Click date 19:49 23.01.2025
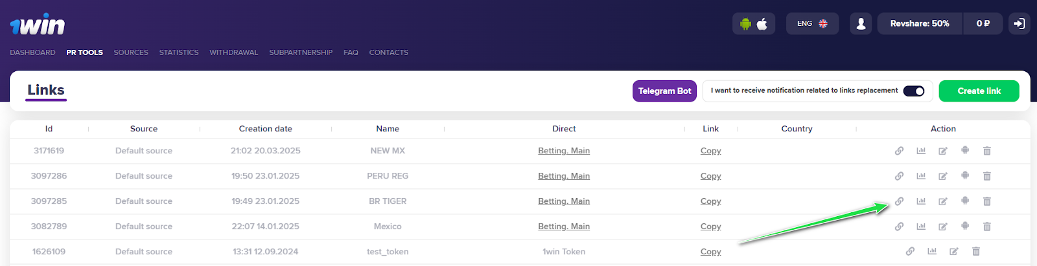Screen dimensions: 1037x266 click(266, 201)
